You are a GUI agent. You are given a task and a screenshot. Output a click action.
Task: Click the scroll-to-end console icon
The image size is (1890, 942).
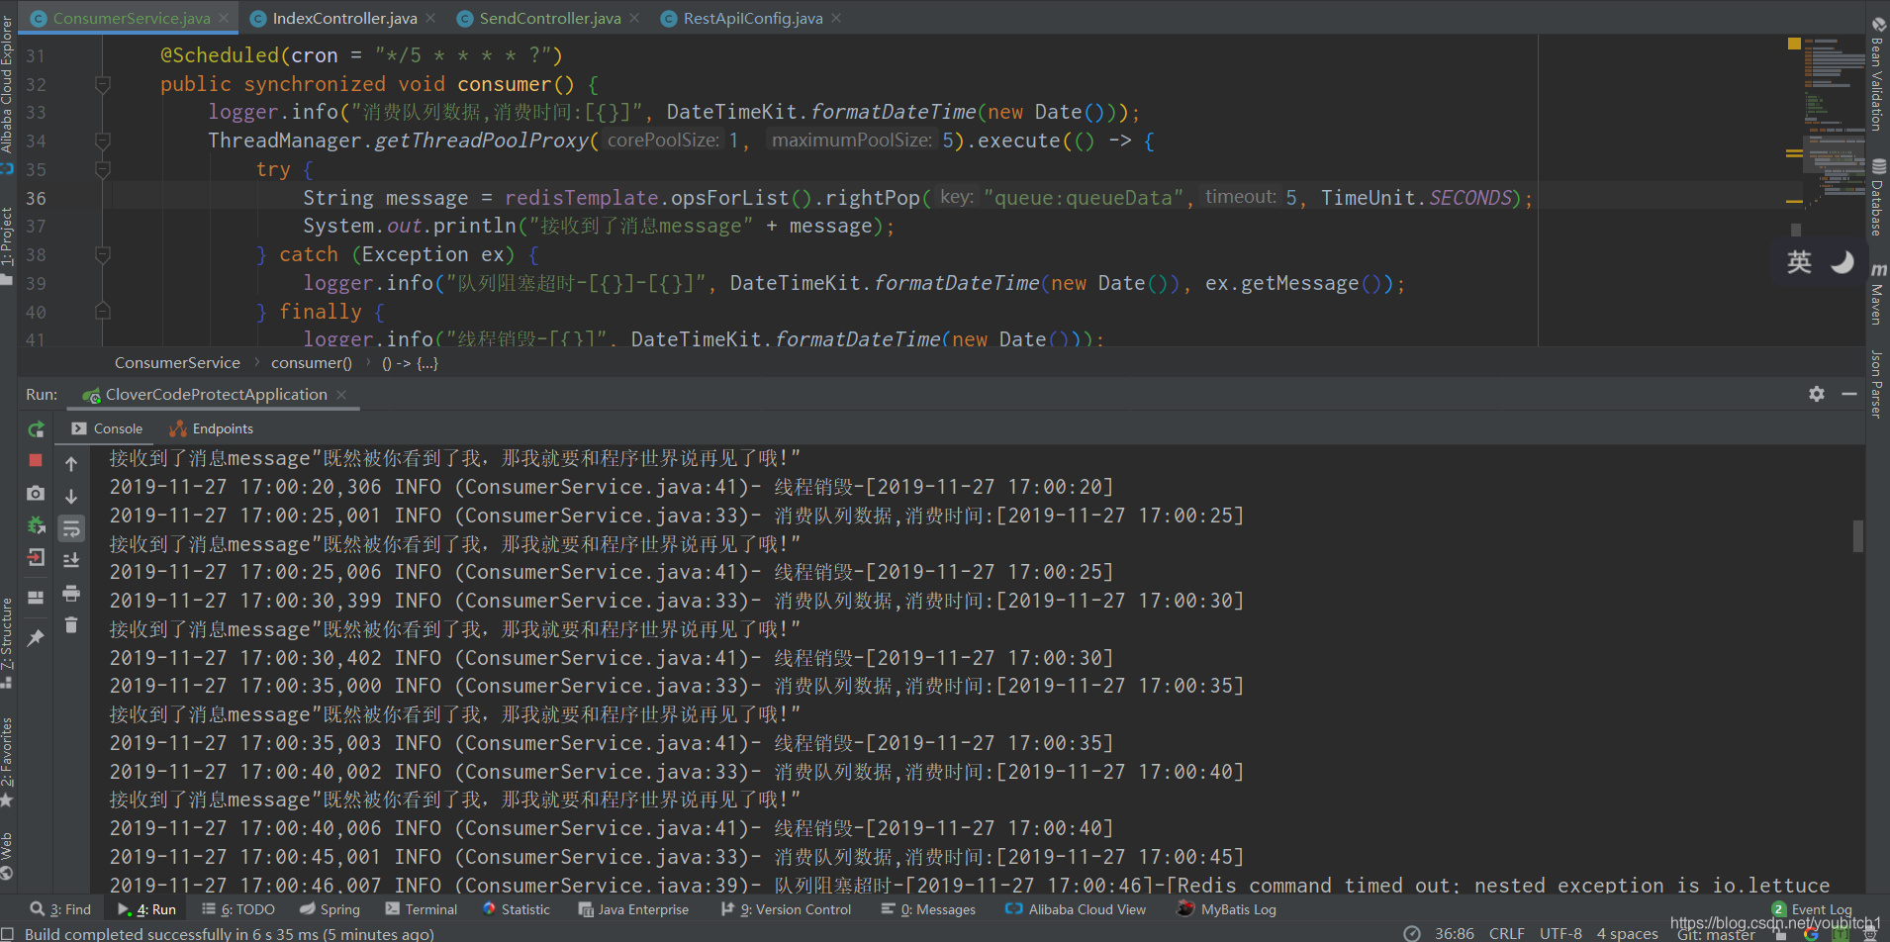click(71, 561)
